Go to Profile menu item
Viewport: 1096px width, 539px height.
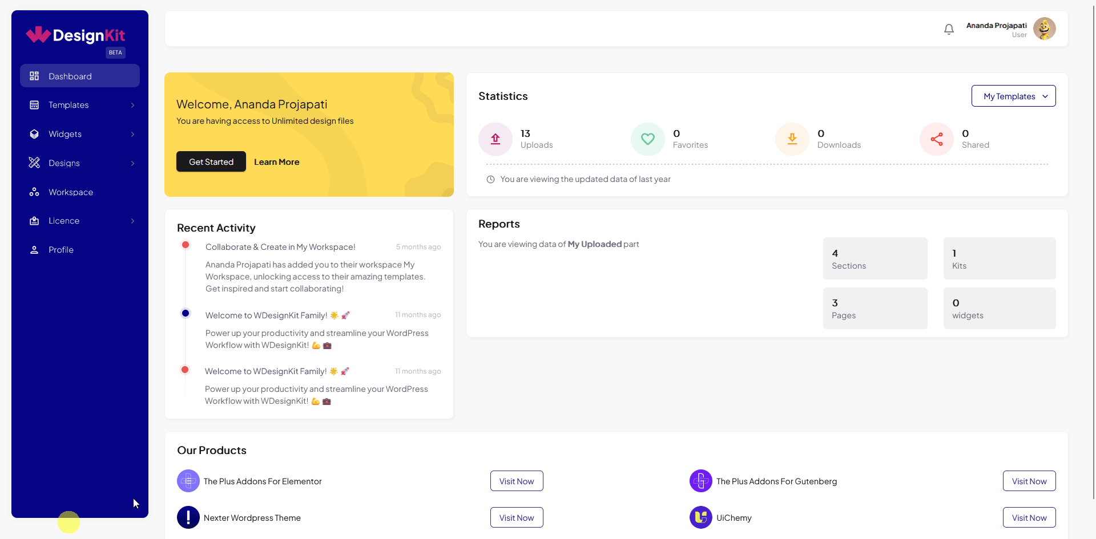click(80, 250)
